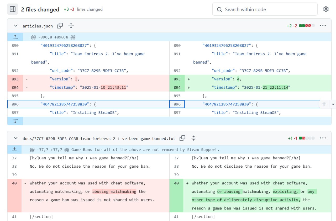Select deleted line number 894
This screenshot has width=336, height=221.
point(15,87)
